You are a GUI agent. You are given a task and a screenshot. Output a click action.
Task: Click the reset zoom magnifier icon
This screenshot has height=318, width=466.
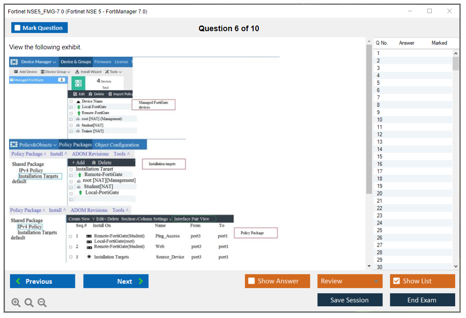29,303
